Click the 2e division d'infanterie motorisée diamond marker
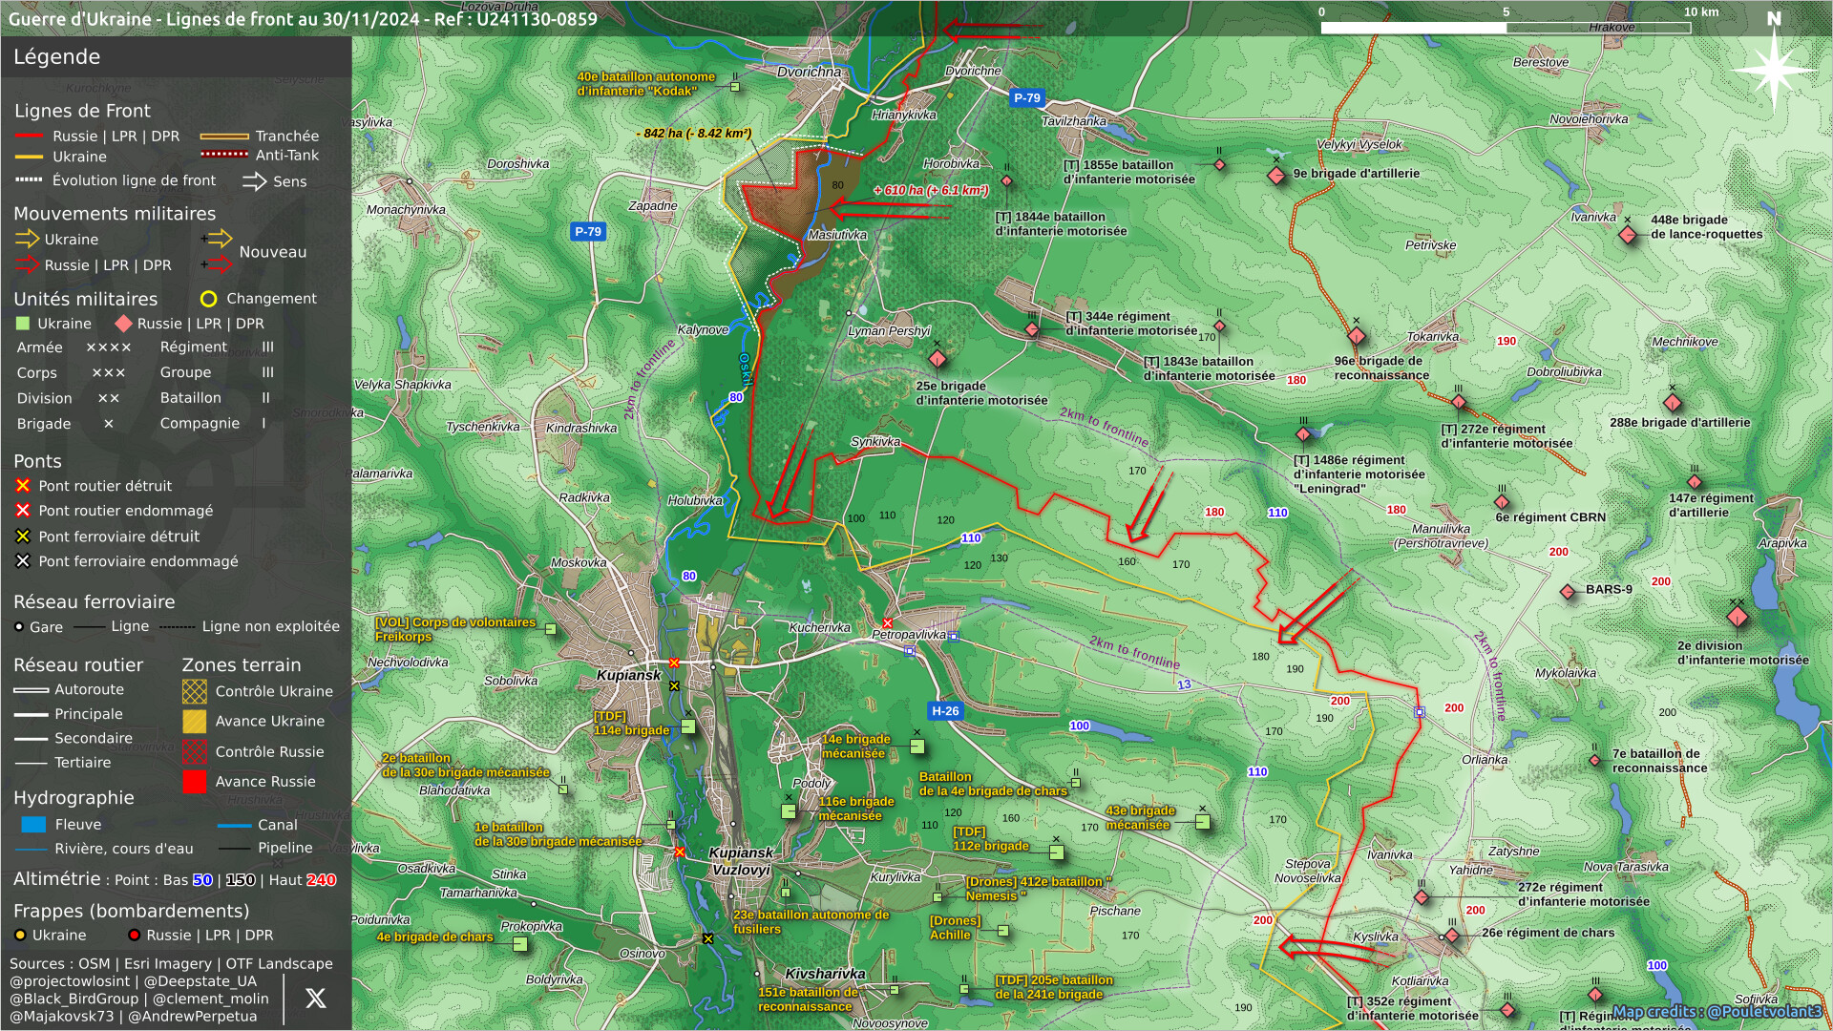 [1738, 617]
